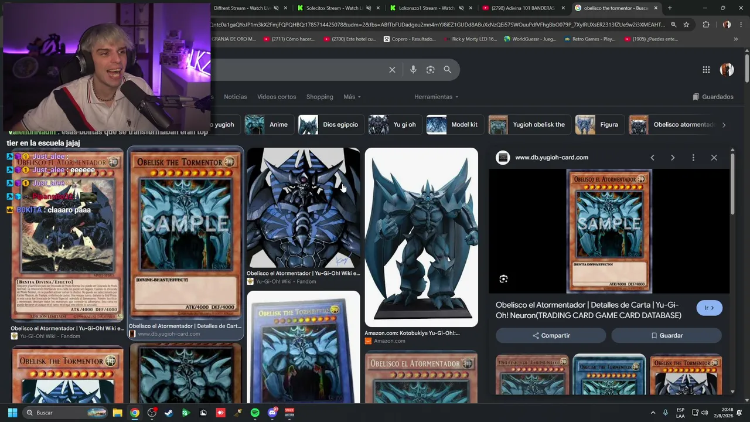Open the Neuron card database title link

tap(588, 310)
